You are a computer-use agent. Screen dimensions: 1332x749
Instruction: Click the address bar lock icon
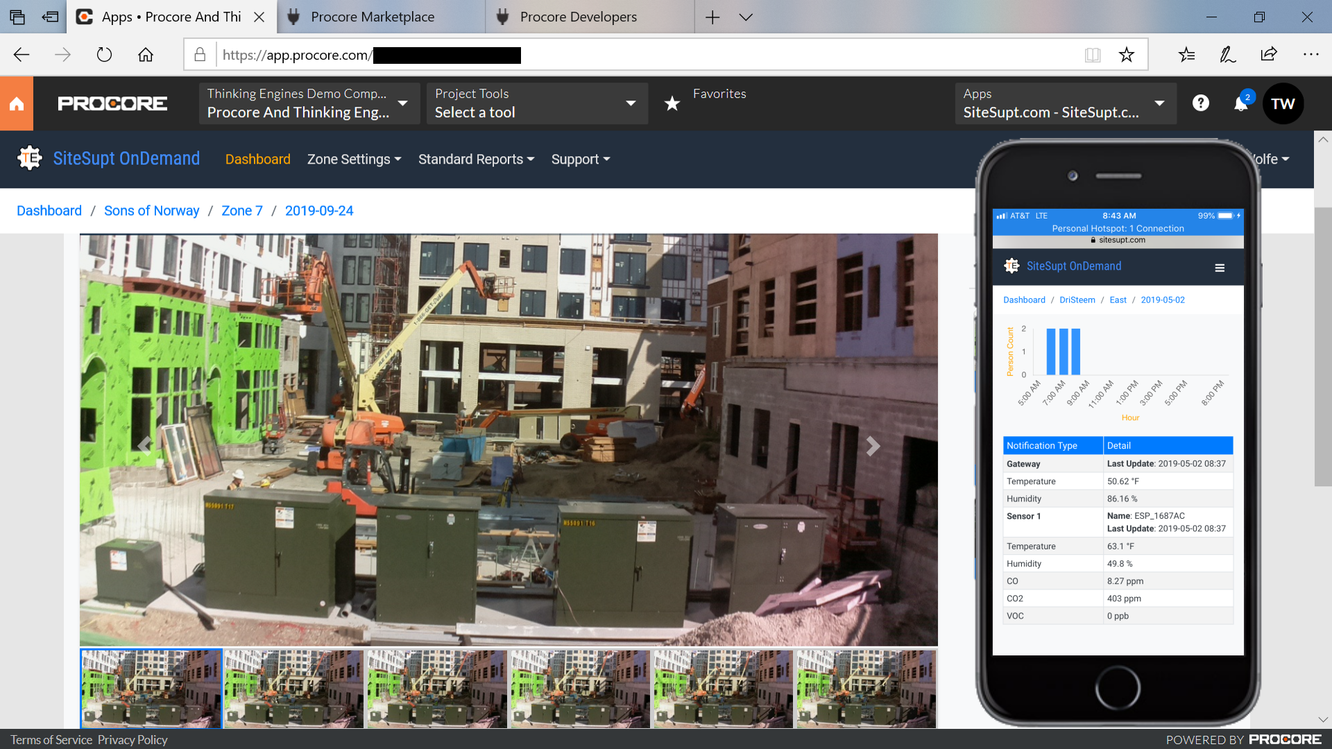pos(200,55)
